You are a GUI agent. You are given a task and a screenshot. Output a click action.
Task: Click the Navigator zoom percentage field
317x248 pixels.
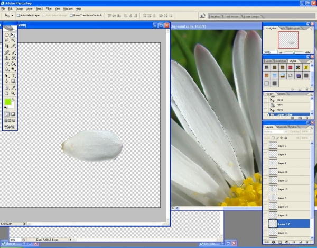point(270,52)
